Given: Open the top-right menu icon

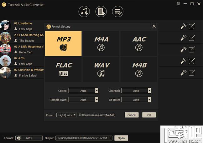Looking at the screenshot, I should [178, 4].
